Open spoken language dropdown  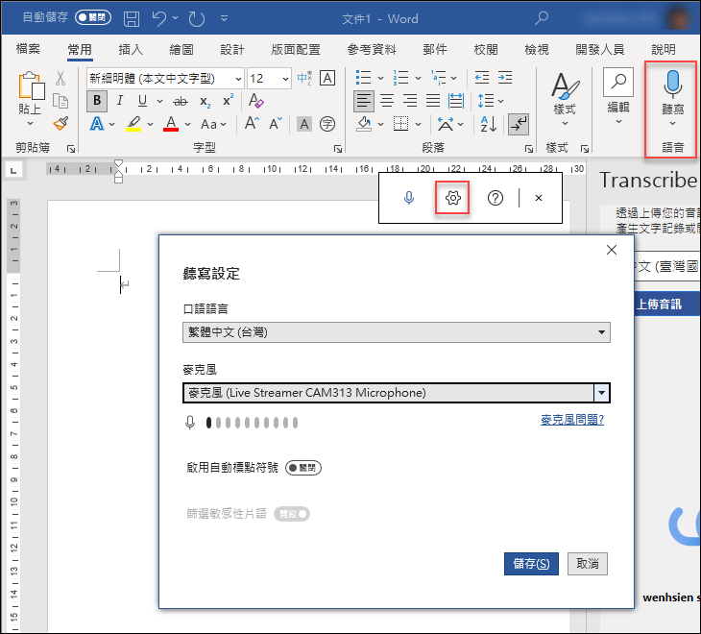[x=396, y=332]
